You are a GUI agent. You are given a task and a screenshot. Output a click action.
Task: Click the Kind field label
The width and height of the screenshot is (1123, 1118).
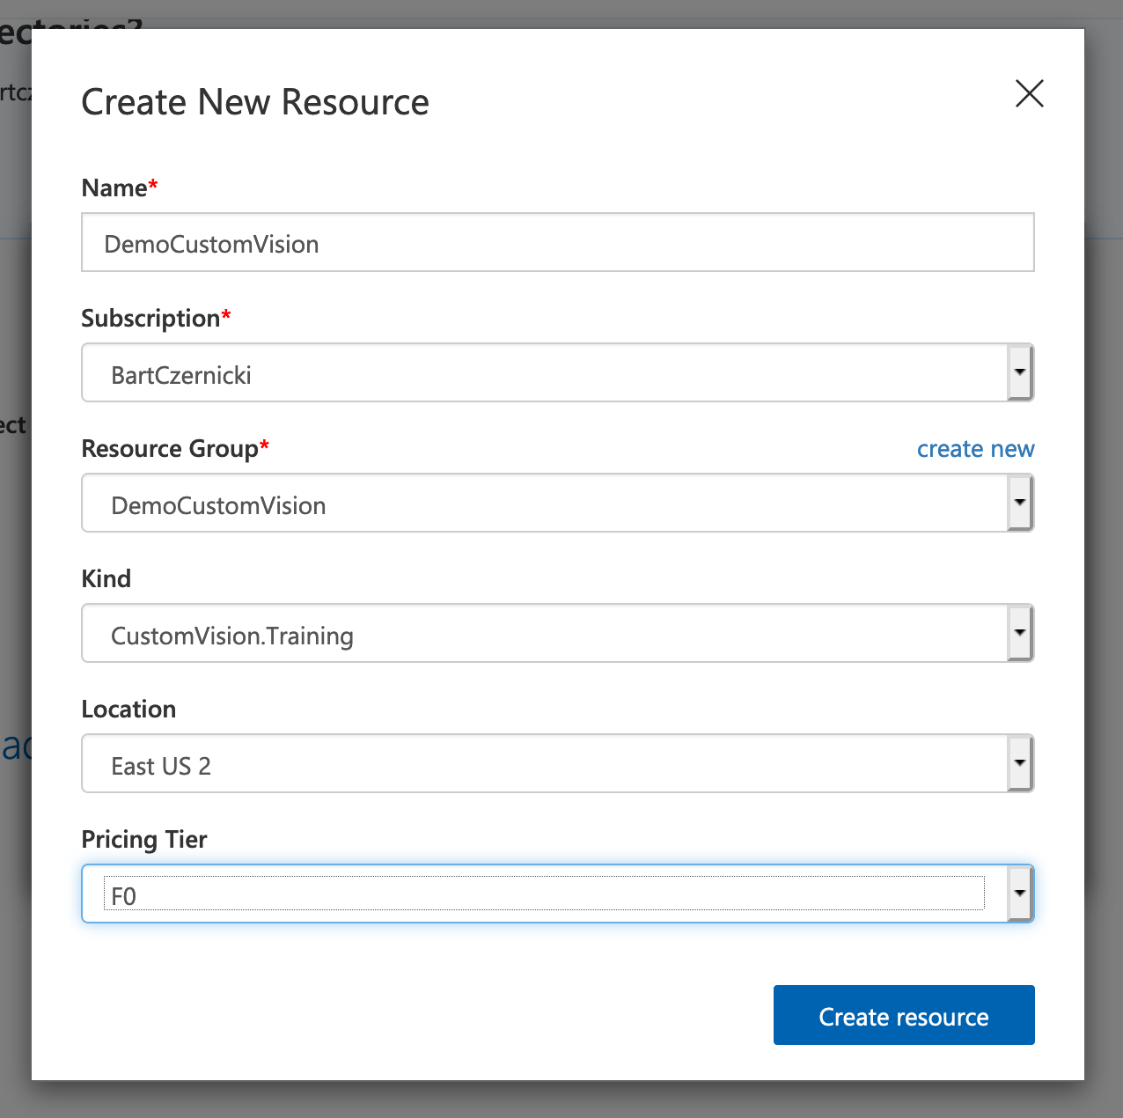[106, 579]
